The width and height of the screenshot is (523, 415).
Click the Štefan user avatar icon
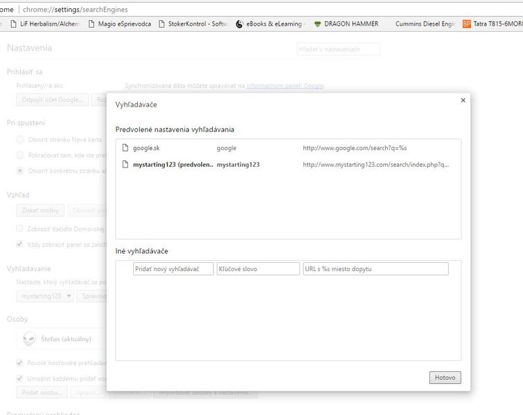[x=29, y=339]
